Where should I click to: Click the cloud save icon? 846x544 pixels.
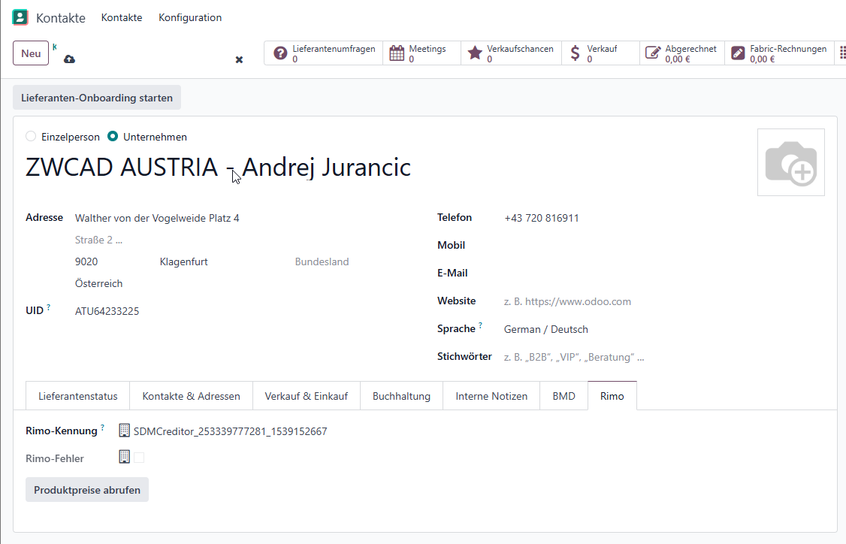pyautogui.click(x=70, y=59)
